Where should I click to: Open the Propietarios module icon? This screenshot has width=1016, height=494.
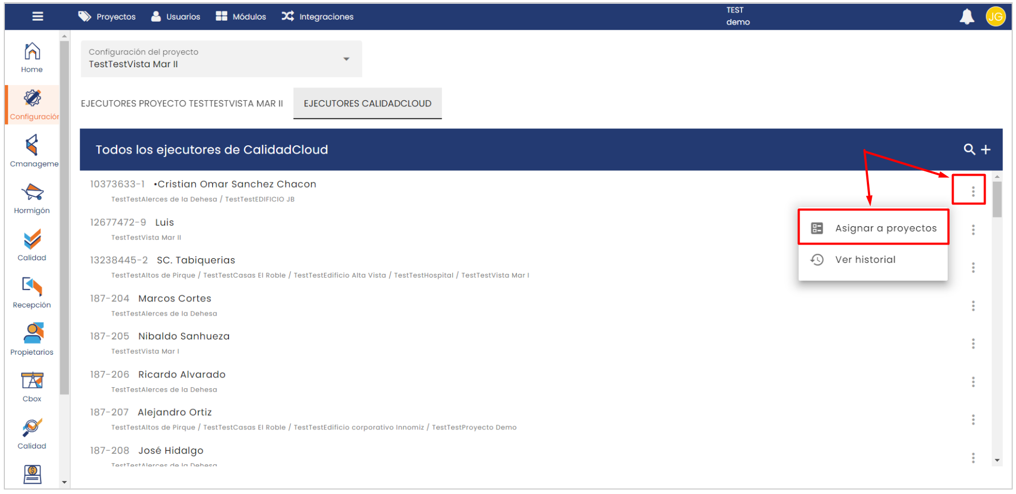[32, 339]
